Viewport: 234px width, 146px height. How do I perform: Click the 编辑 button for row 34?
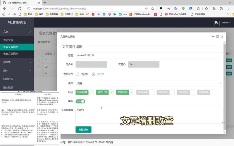pos(229,74)
